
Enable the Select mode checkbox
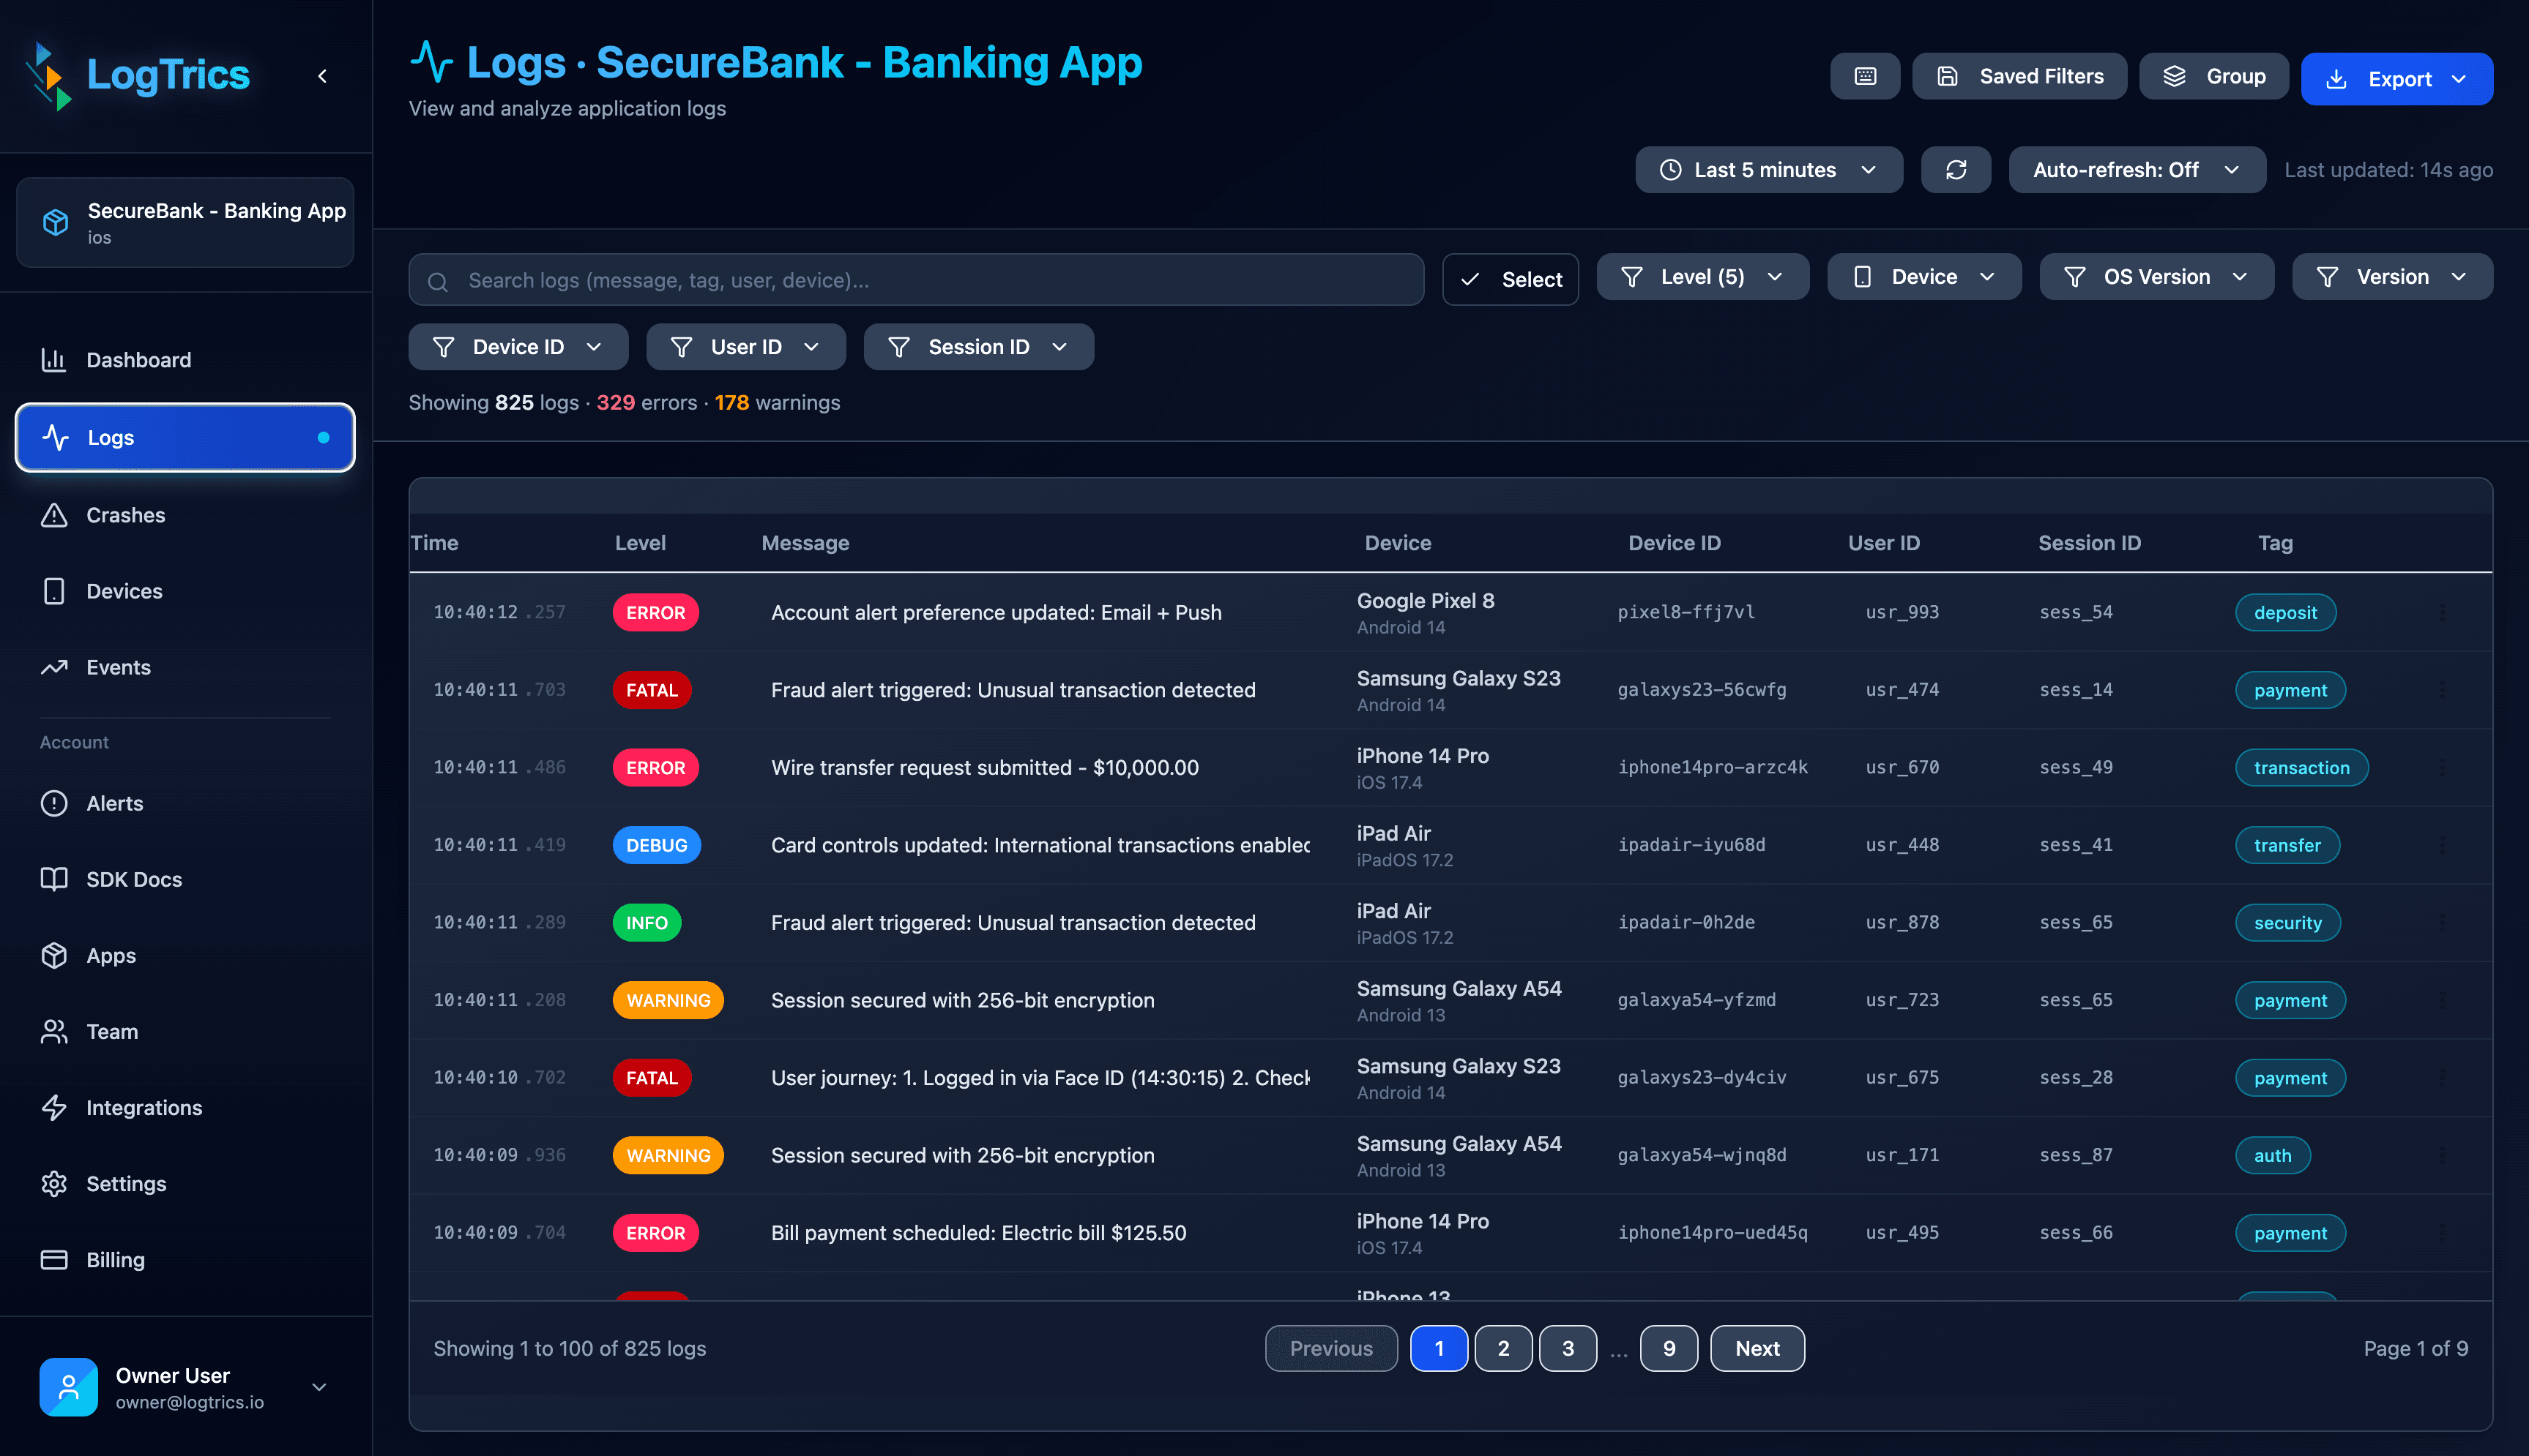pyautogui.click(x=1510, y=279)
